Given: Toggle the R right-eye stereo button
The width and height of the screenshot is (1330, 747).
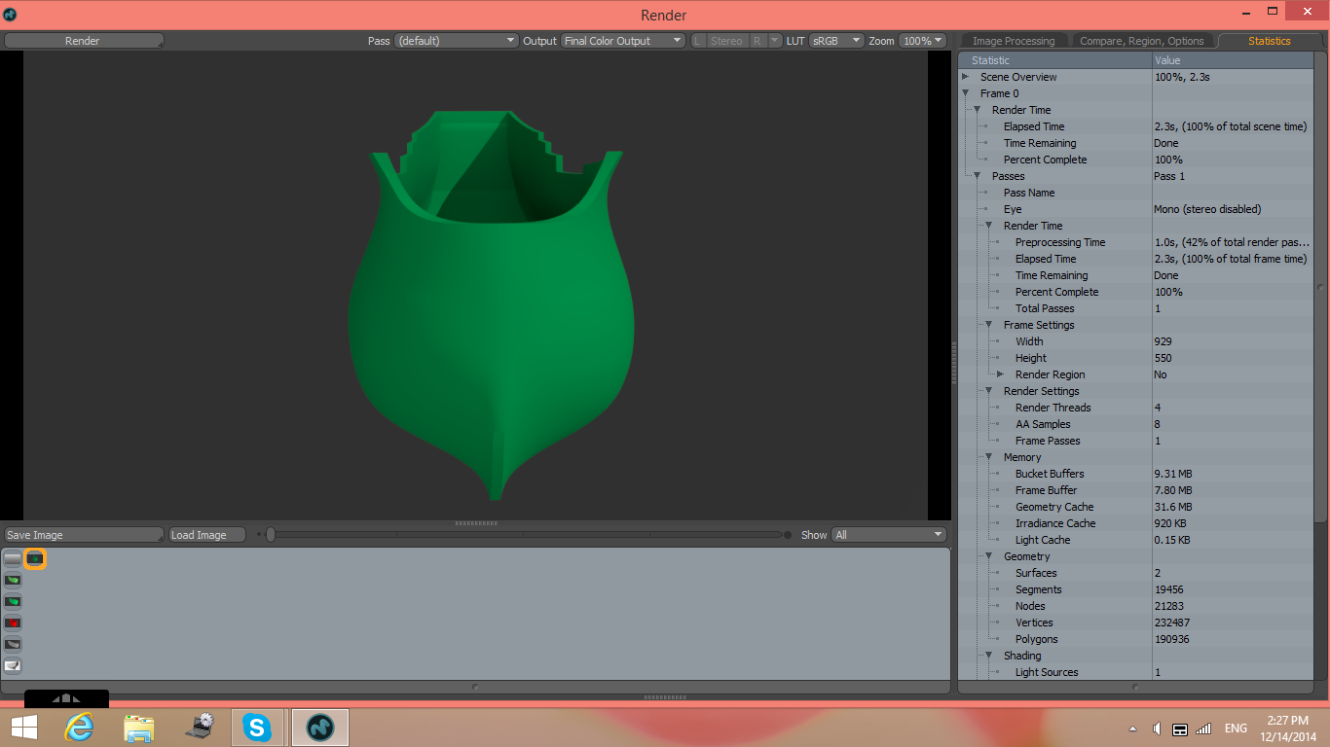Looking at the screenshot, I should 757,41.
